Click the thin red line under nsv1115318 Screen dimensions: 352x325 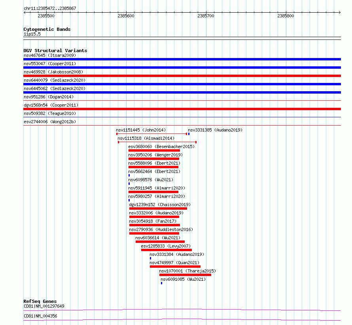pyautogui.click(x=157, y=142)
